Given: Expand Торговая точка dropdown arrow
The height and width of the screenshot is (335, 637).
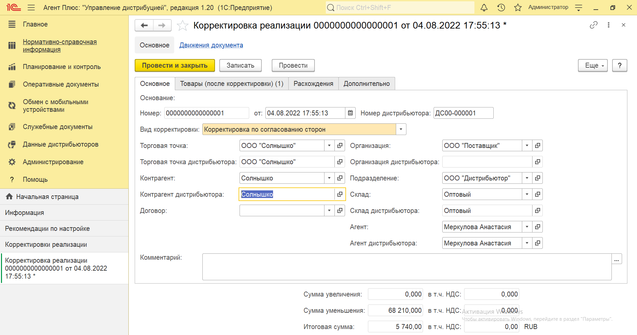Looking at the screenshot, I should coord(329,146).
